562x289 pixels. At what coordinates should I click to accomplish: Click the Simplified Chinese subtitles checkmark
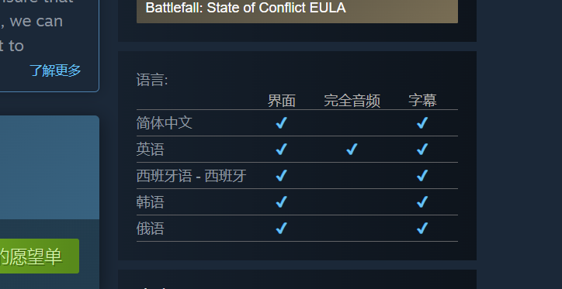coord(422,123)
